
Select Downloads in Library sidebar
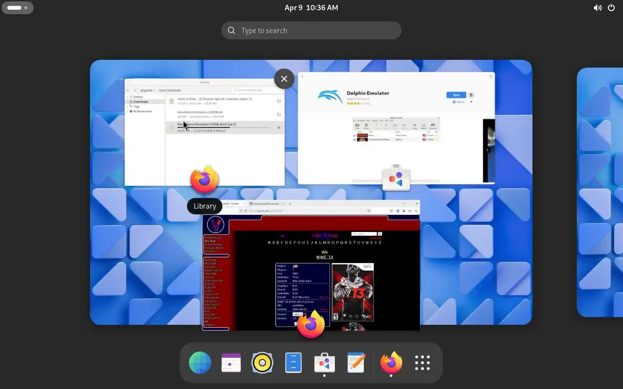[x=145, y=102]
